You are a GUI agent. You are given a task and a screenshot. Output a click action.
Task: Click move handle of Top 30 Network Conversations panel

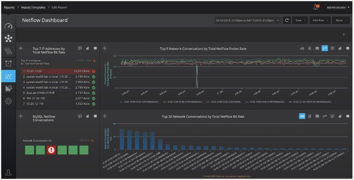point(105,116)
